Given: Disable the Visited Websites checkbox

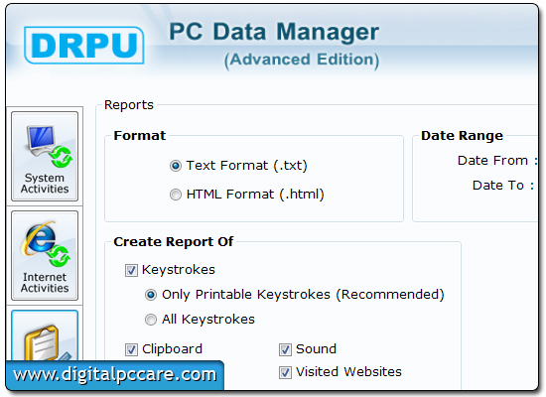Looking at the screenshot, I should [x=285, y=372].
